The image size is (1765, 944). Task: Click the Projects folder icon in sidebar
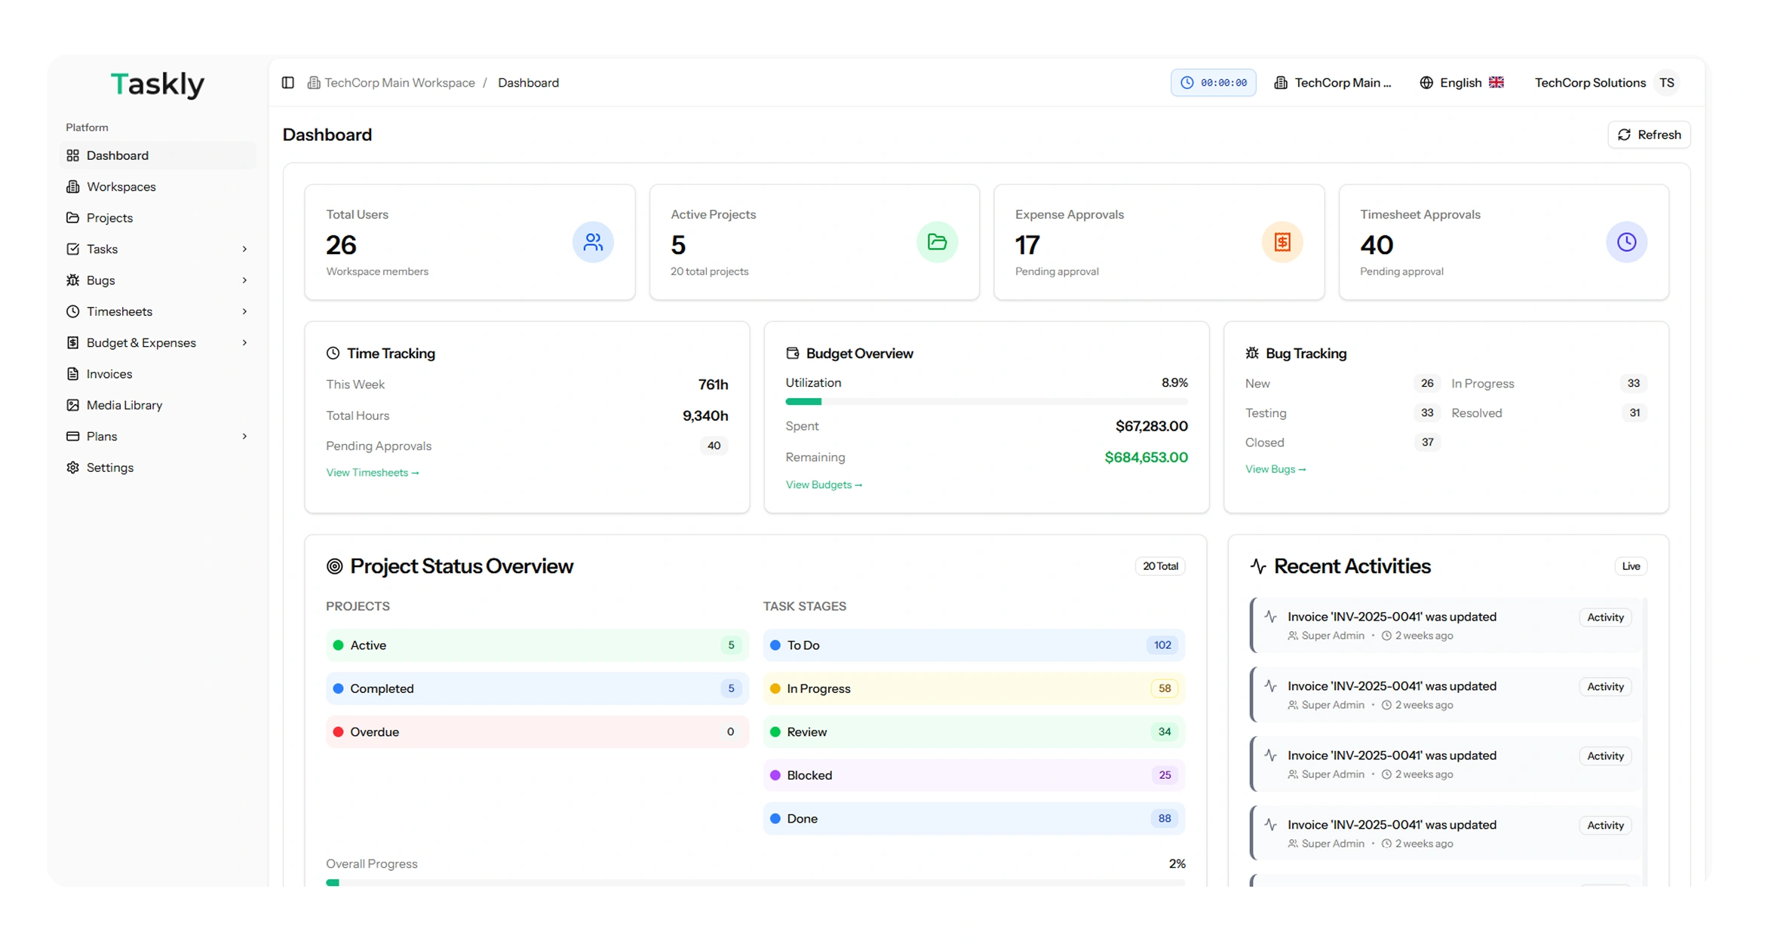coord(72,218)
